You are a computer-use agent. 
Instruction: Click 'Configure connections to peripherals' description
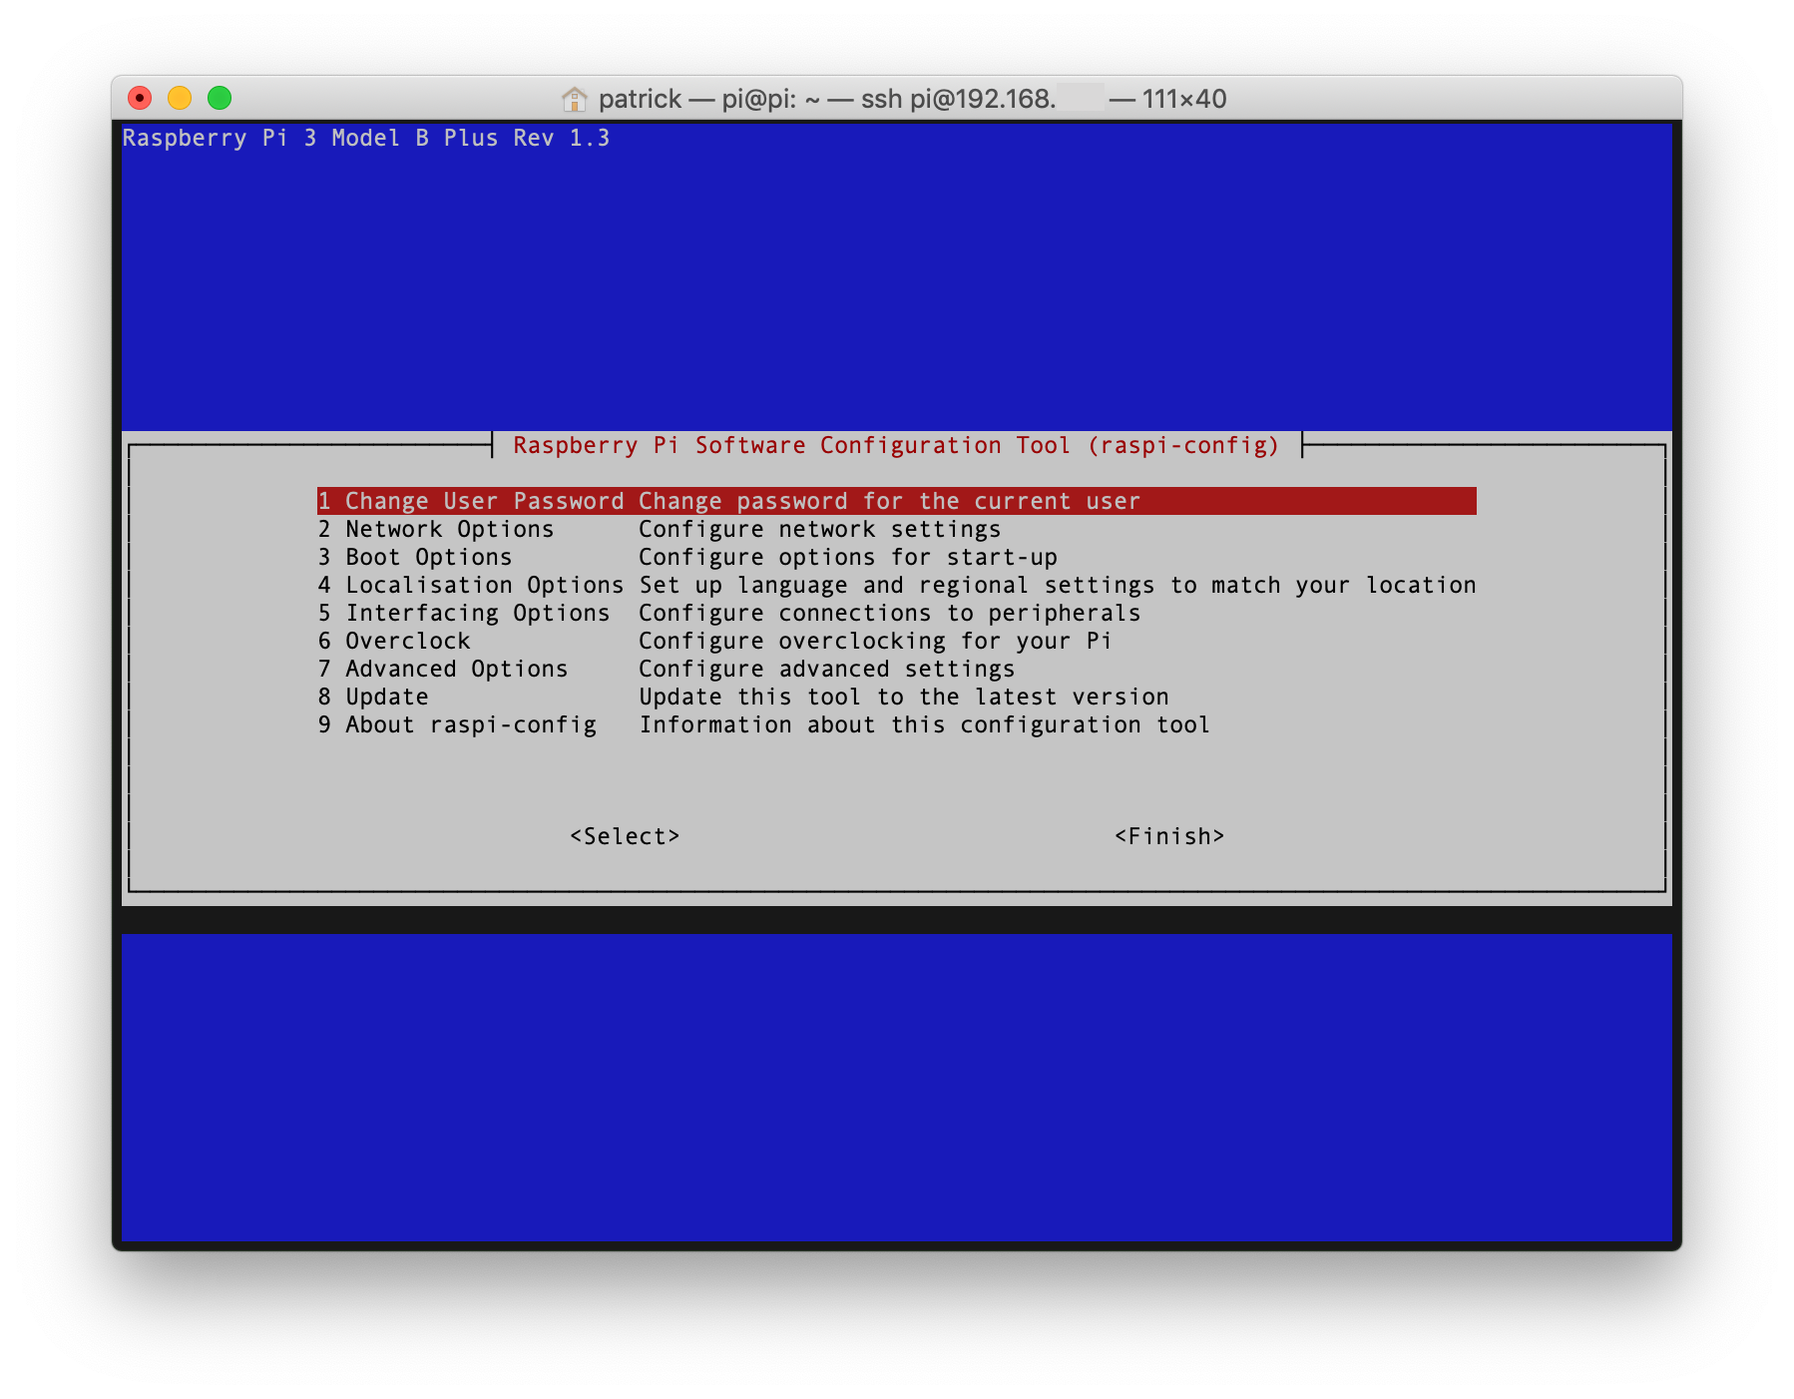coord(890,613)
